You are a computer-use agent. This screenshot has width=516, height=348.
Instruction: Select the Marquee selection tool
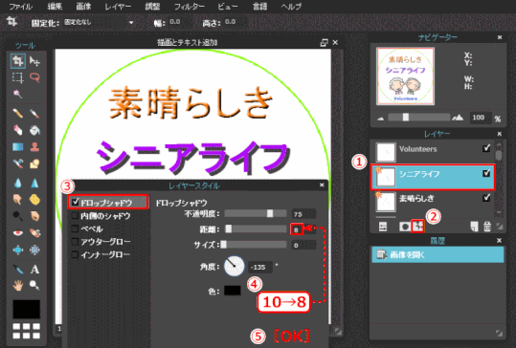pos(17,77)
